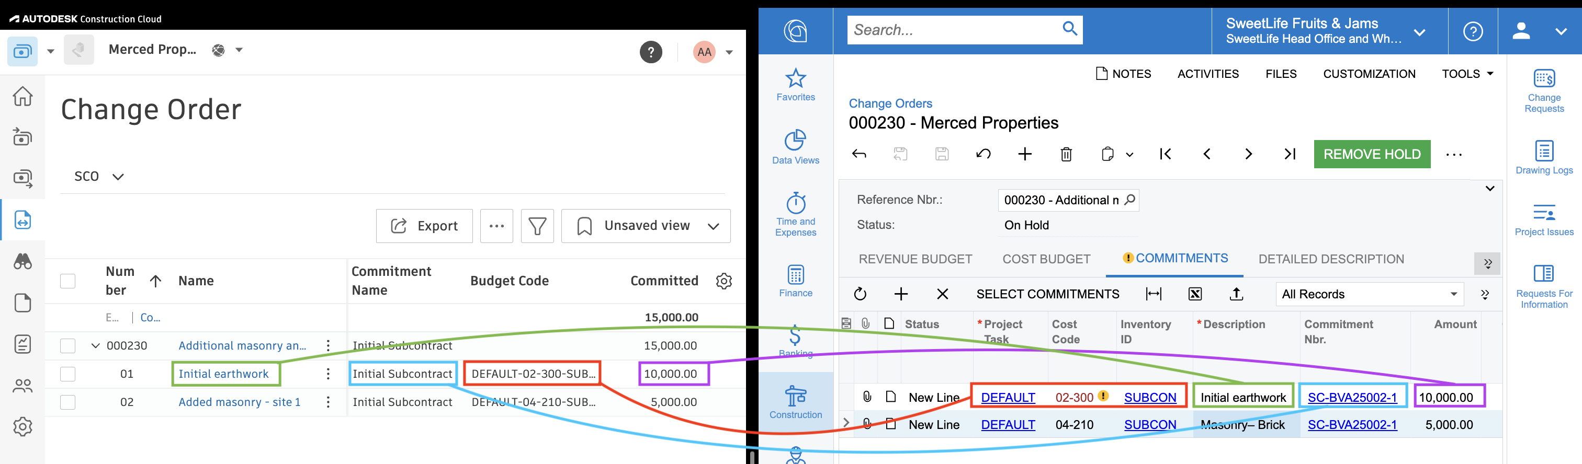Screen dimensions: 1582x464
Task: Click the Export button
Action: (424, 226)
